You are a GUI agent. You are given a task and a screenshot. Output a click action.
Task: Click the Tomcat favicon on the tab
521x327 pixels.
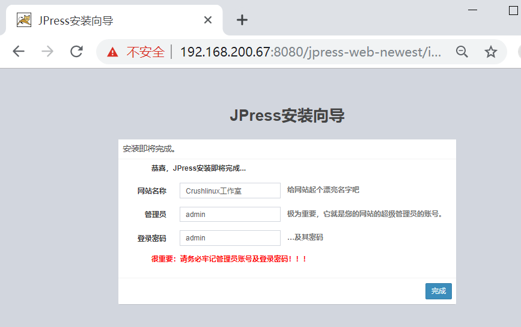24,20
